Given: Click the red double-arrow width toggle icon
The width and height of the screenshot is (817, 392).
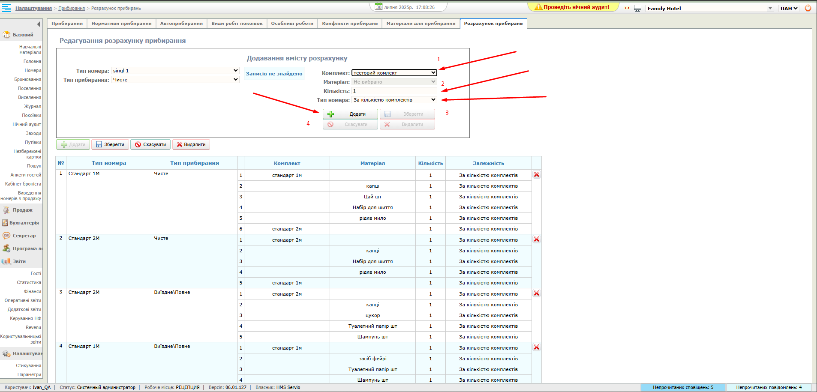Looking at the screenshot, I should pos(627,8).
